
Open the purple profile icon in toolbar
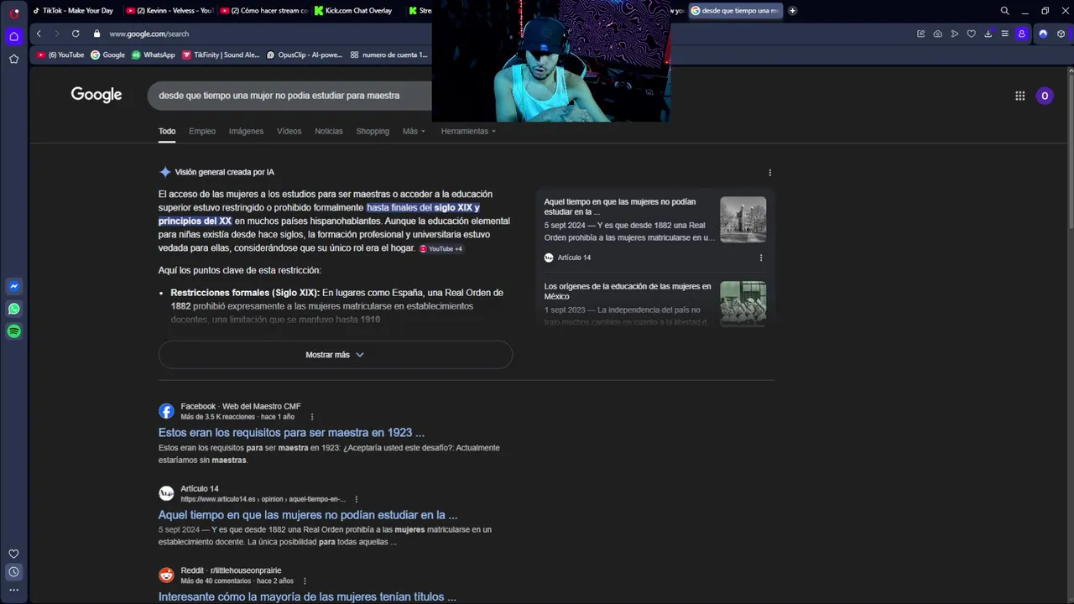point(1021,34)
